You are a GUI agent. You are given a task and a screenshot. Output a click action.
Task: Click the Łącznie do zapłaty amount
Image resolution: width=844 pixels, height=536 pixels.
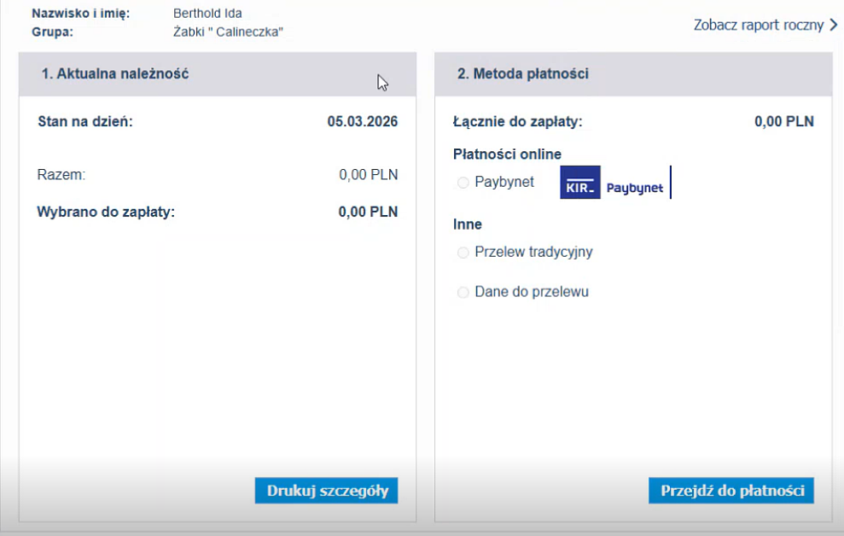tap(783, 122)
